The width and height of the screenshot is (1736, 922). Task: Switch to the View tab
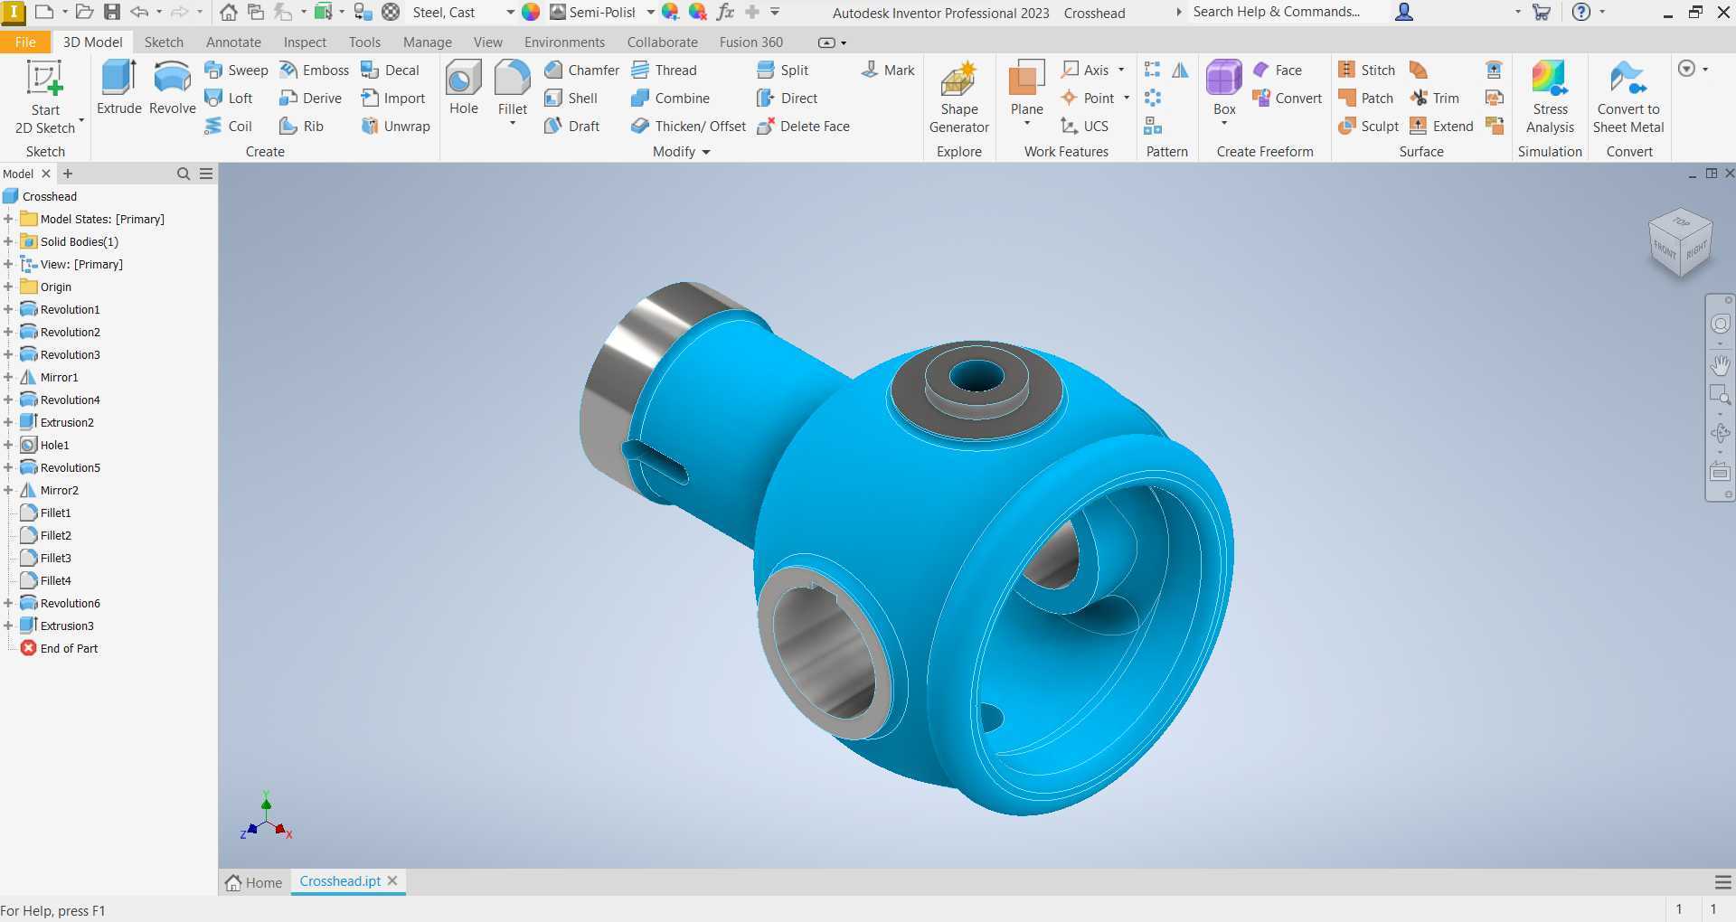487,42
